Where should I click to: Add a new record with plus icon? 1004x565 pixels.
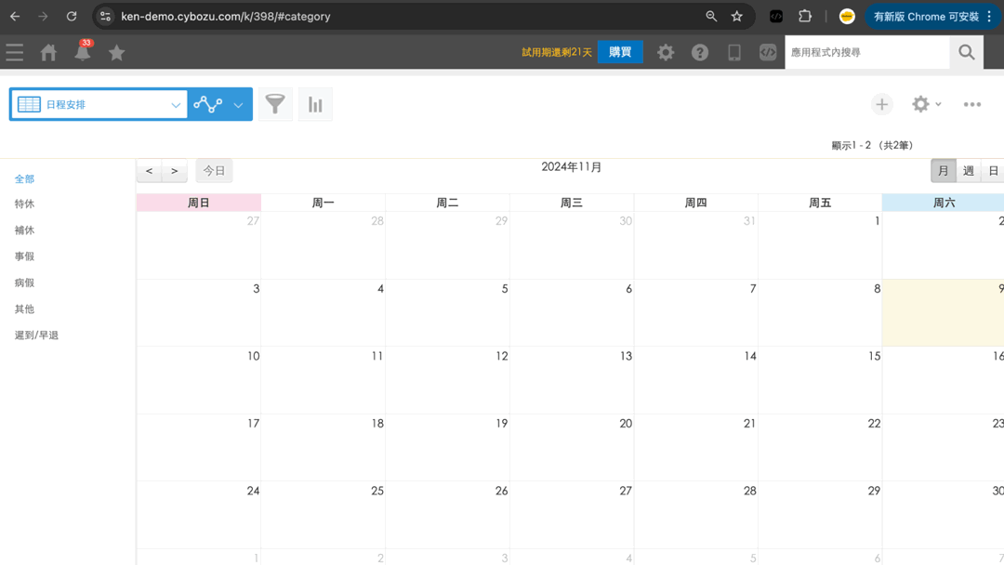(881, 104)
